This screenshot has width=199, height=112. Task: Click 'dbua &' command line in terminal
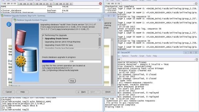coord(19,105)
